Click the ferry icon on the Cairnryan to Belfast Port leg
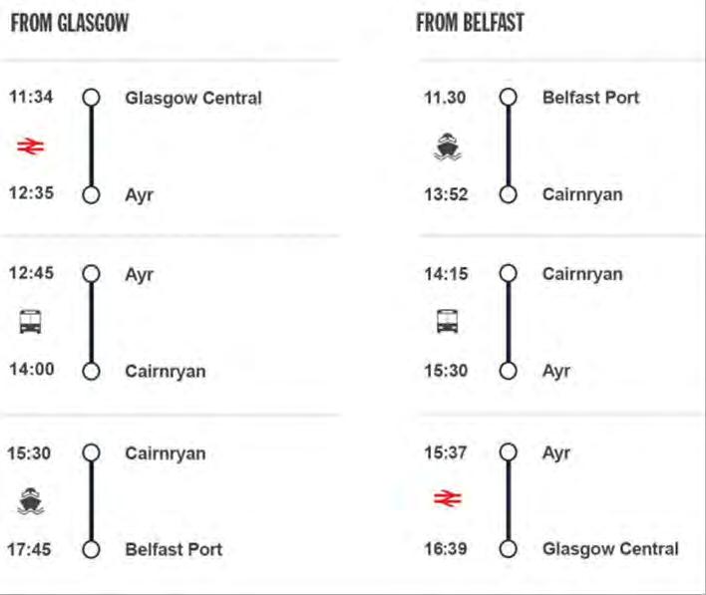This screenshot has height=595, width=706. point(31,501)
